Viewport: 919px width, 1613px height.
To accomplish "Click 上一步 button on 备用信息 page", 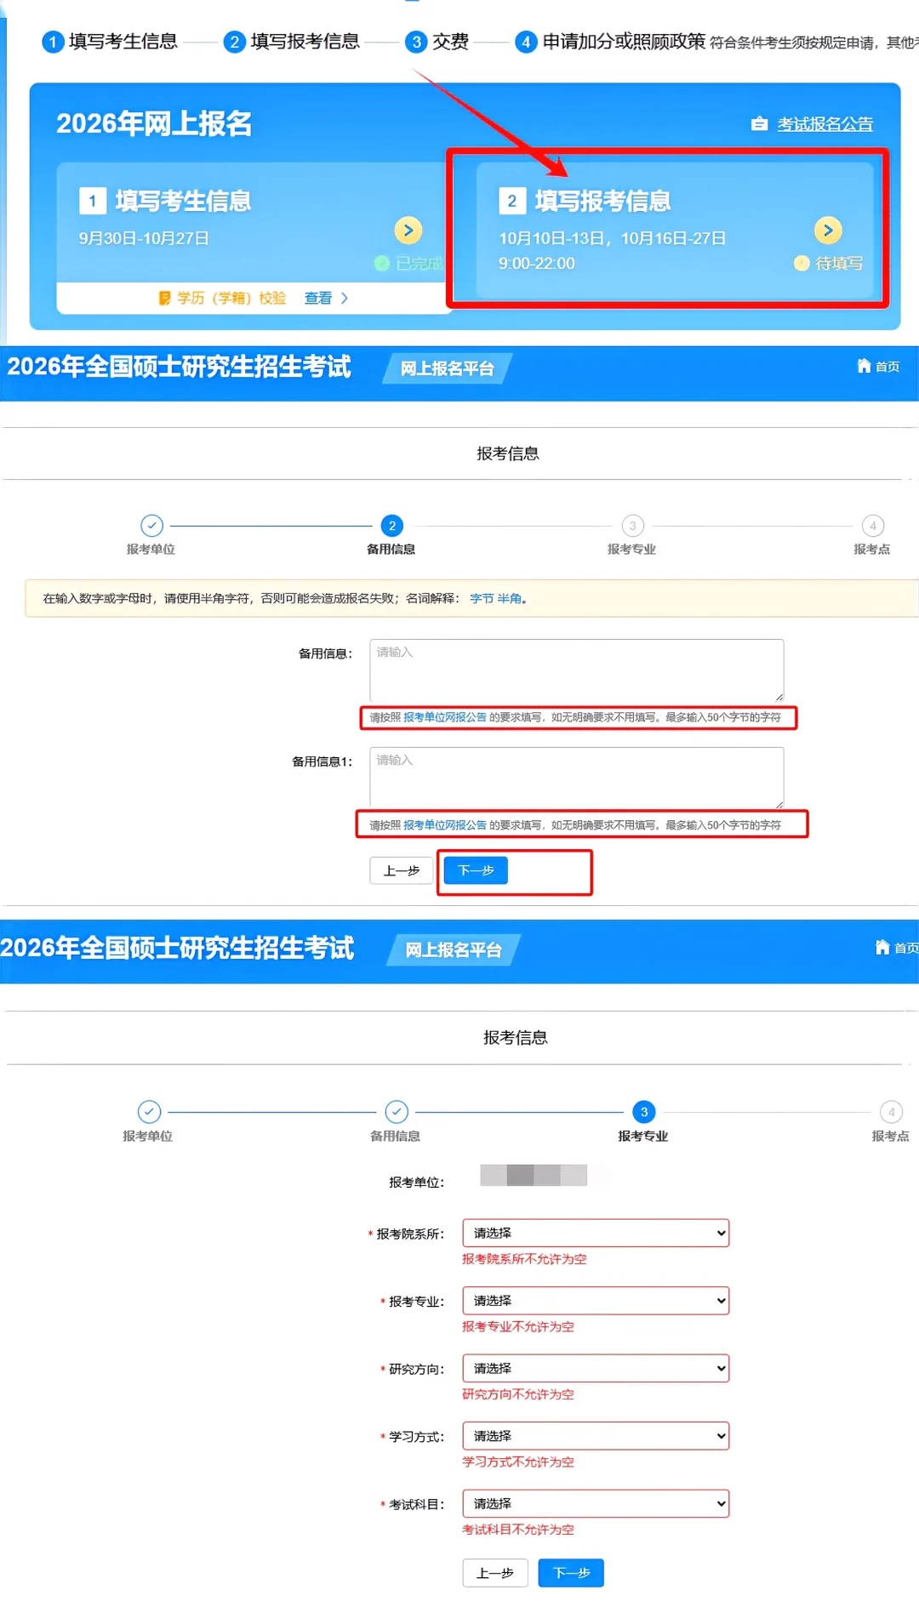I will tap(402, 870).
